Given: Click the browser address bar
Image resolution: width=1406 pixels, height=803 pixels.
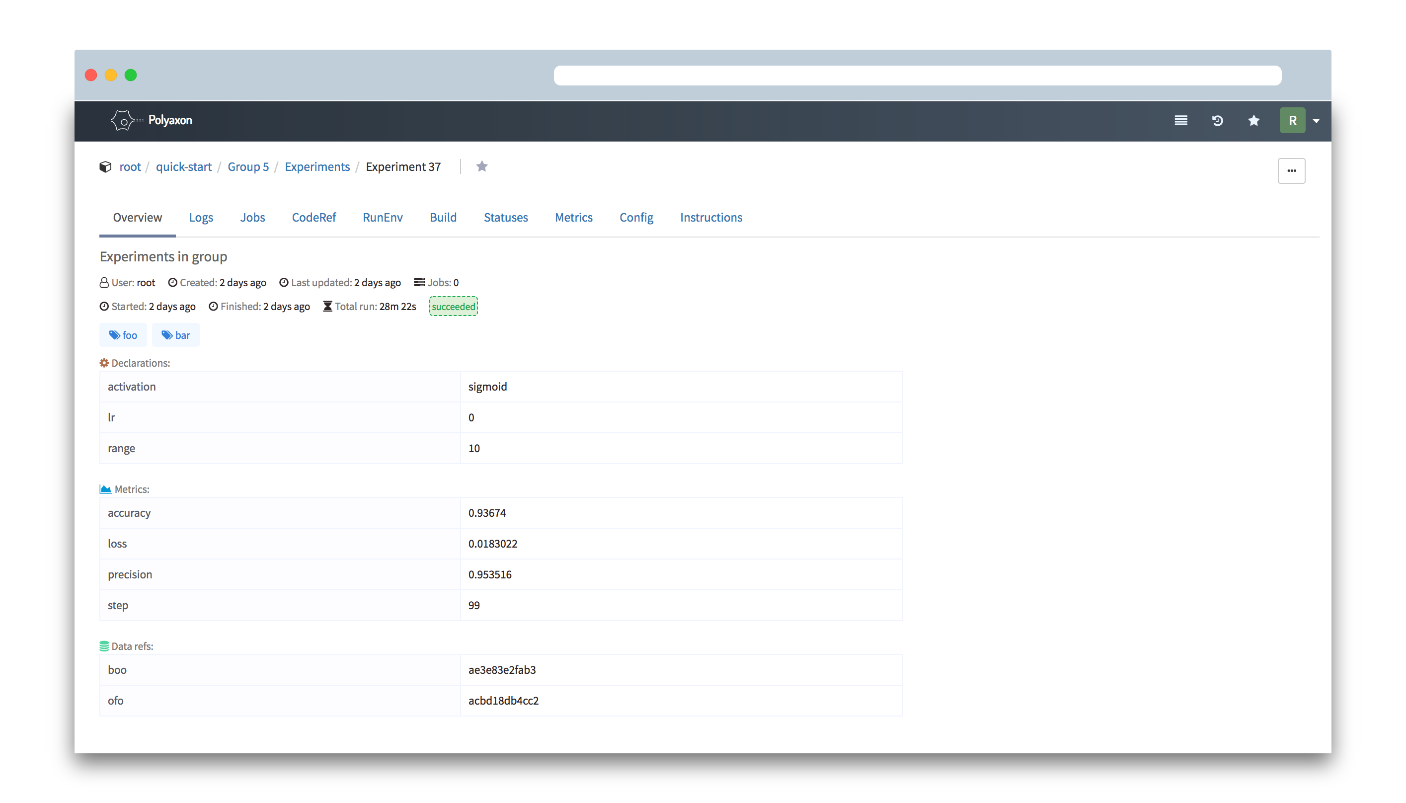Looking at the screenshot, I should [x=917, y=76].
